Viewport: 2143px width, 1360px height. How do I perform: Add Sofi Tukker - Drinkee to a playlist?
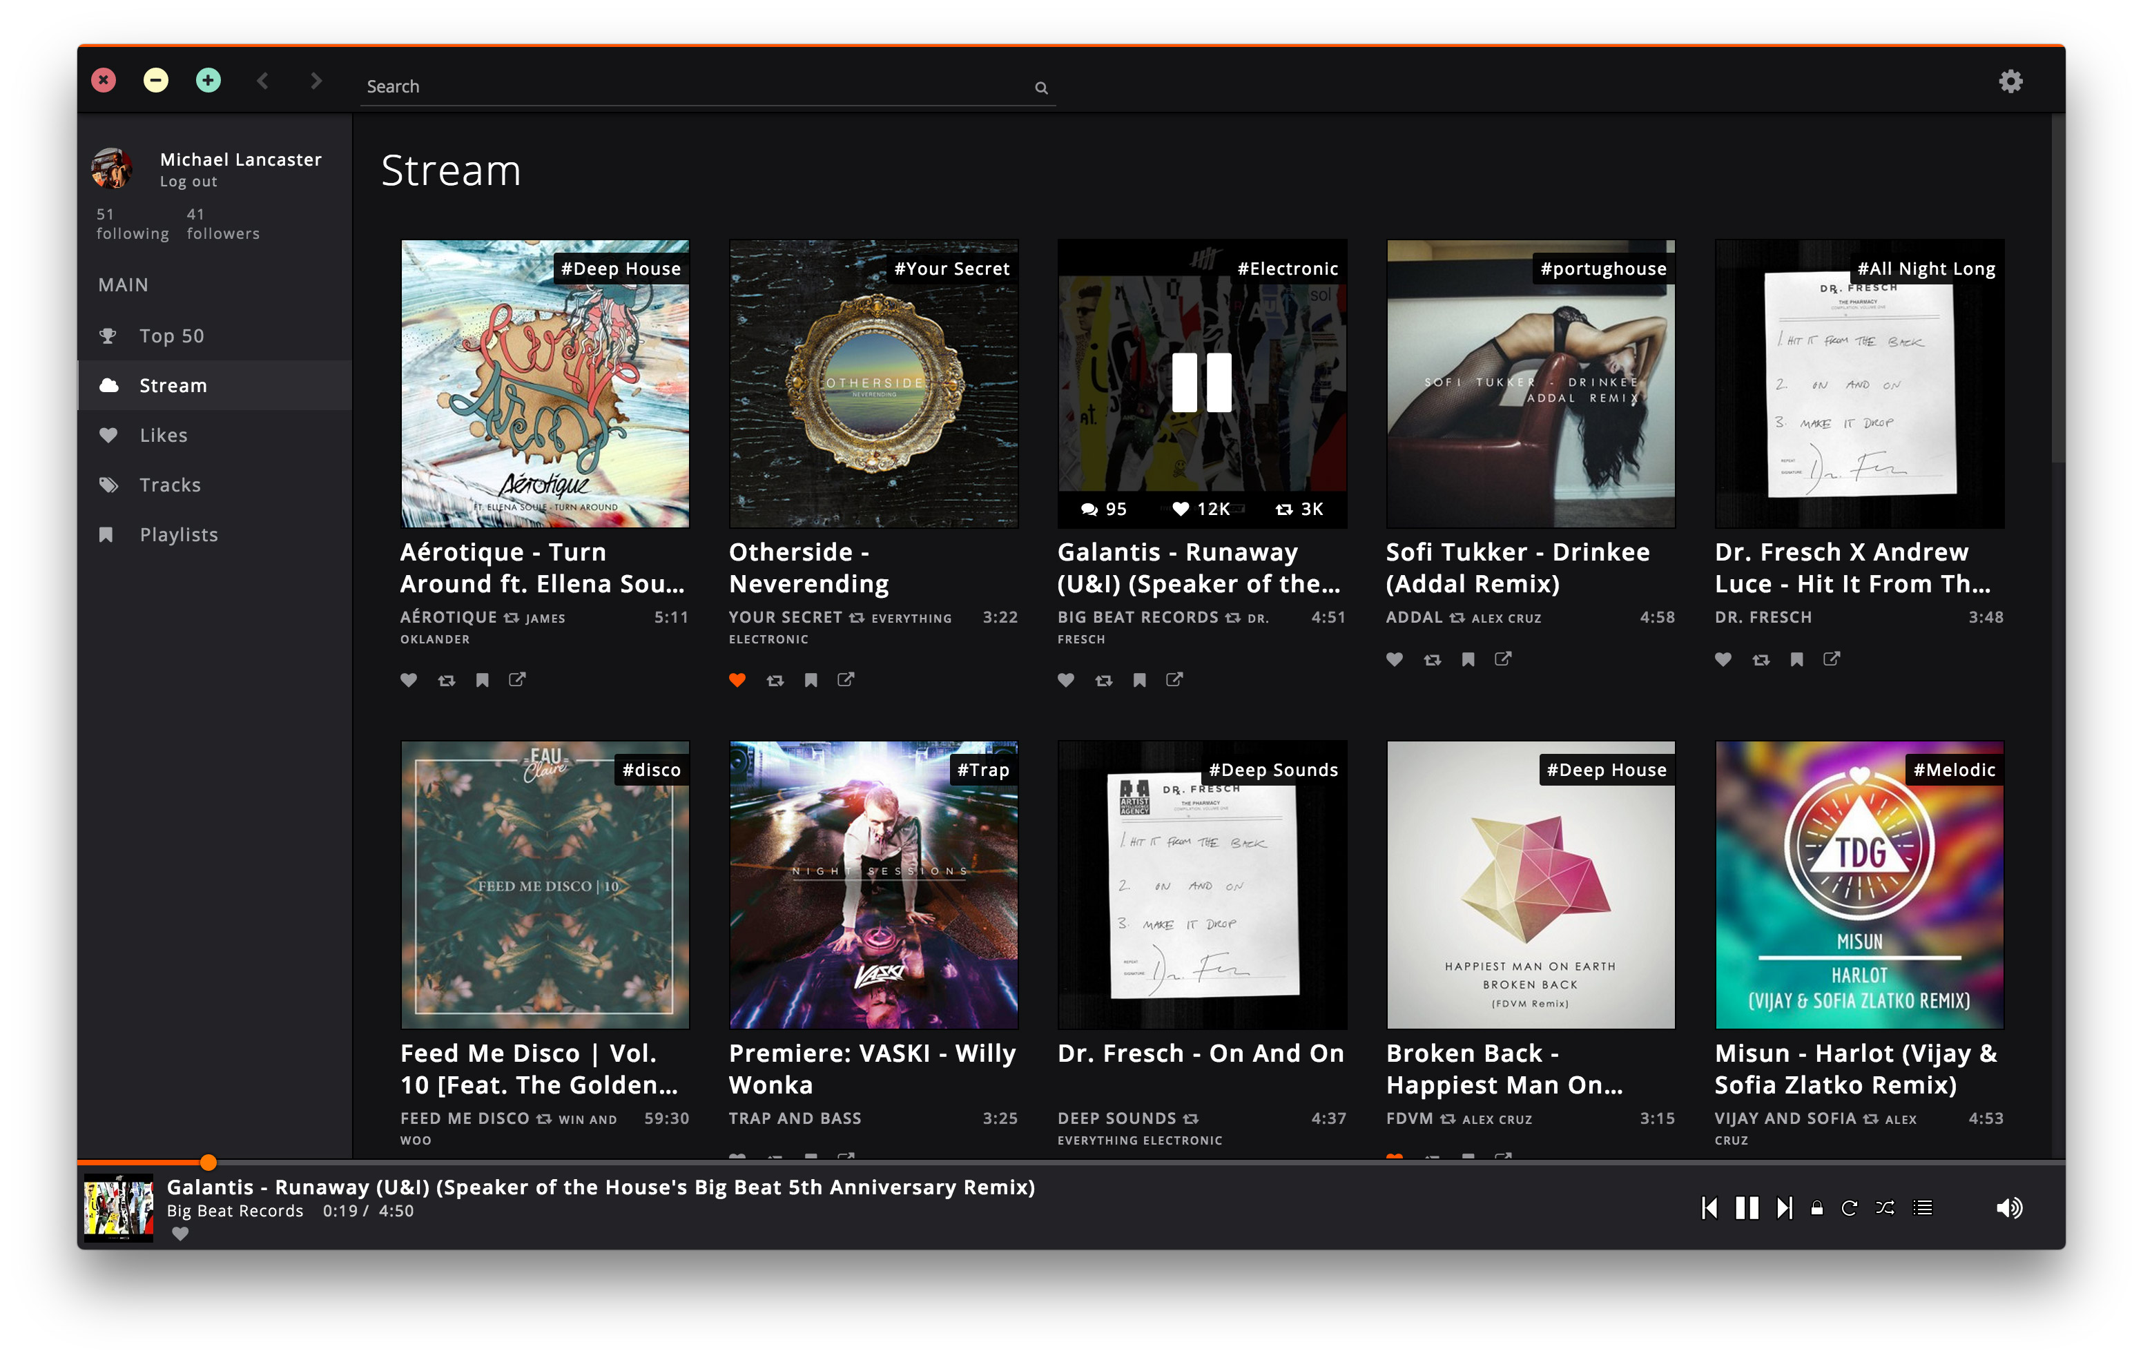(1468, 659)
